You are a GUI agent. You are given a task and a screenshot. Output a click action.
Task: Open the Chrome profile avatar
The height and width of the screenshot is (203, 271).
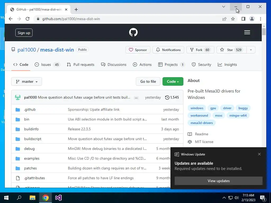point(252,19)
